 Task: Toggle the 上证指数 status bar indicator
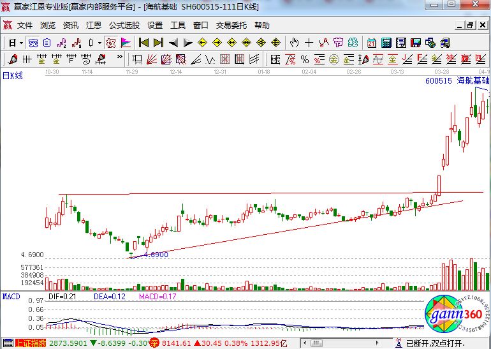pos(30,343)
